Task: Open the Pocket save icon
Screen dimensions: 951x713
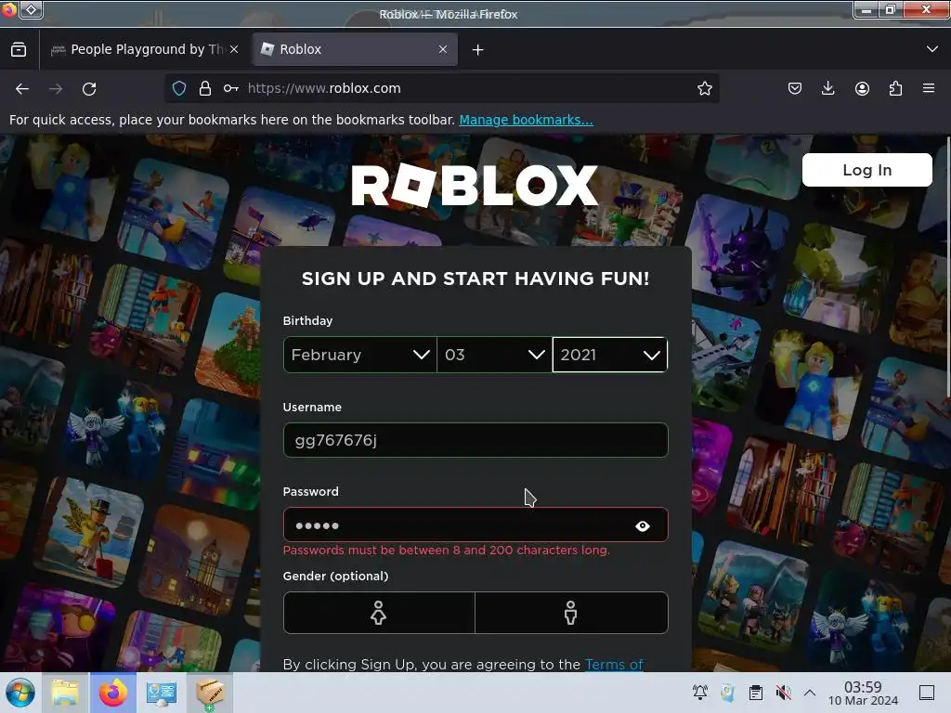Action: pos(795,88)
